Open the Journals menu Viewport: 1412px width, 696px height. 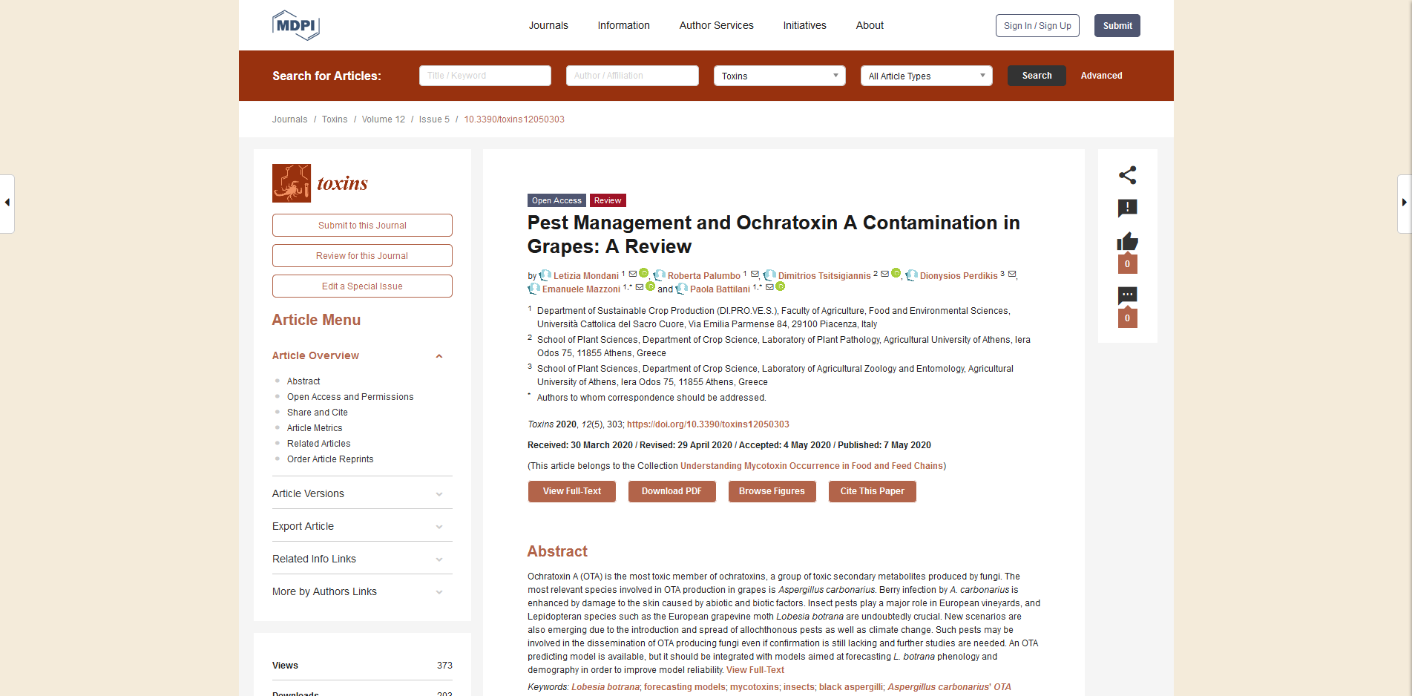[548, 25]
